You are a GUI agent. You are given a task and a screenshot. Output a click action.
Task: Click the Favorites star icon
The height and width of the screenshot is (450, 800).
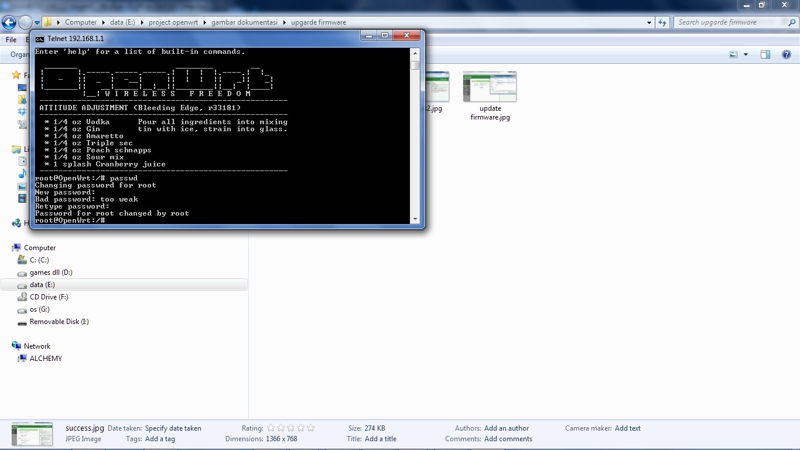[x=16, y=75]
